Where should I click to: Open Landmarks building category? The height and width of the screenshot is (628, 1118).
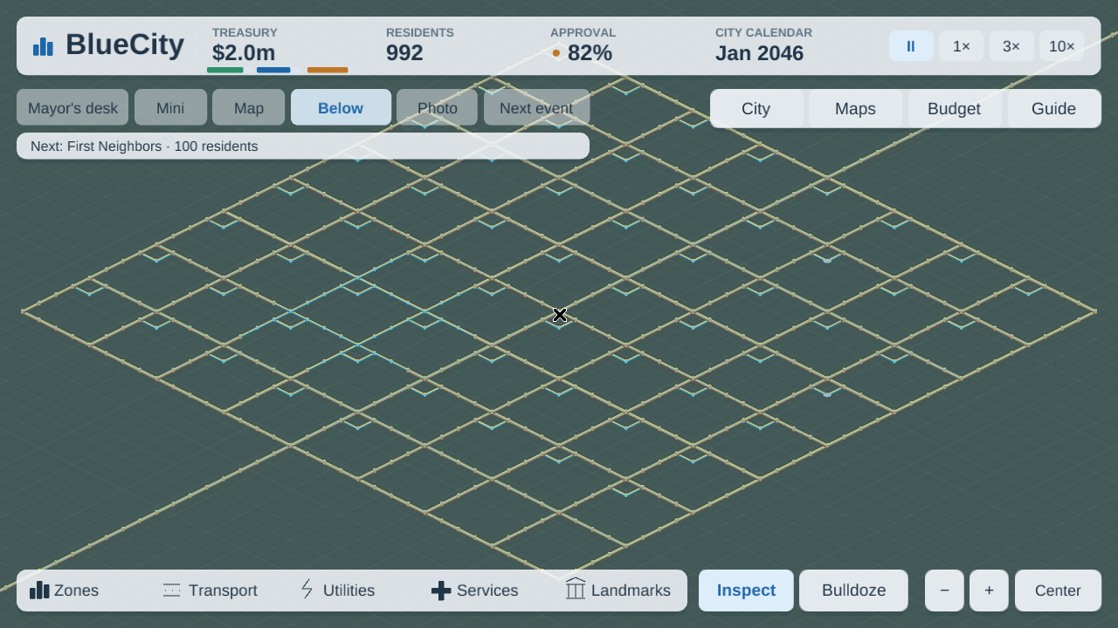click(x=618, y=590)
